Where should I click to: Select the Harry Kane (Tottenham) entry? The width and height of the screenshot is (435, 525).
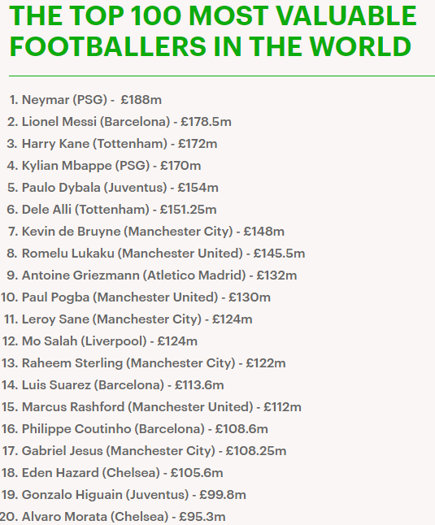112,144
